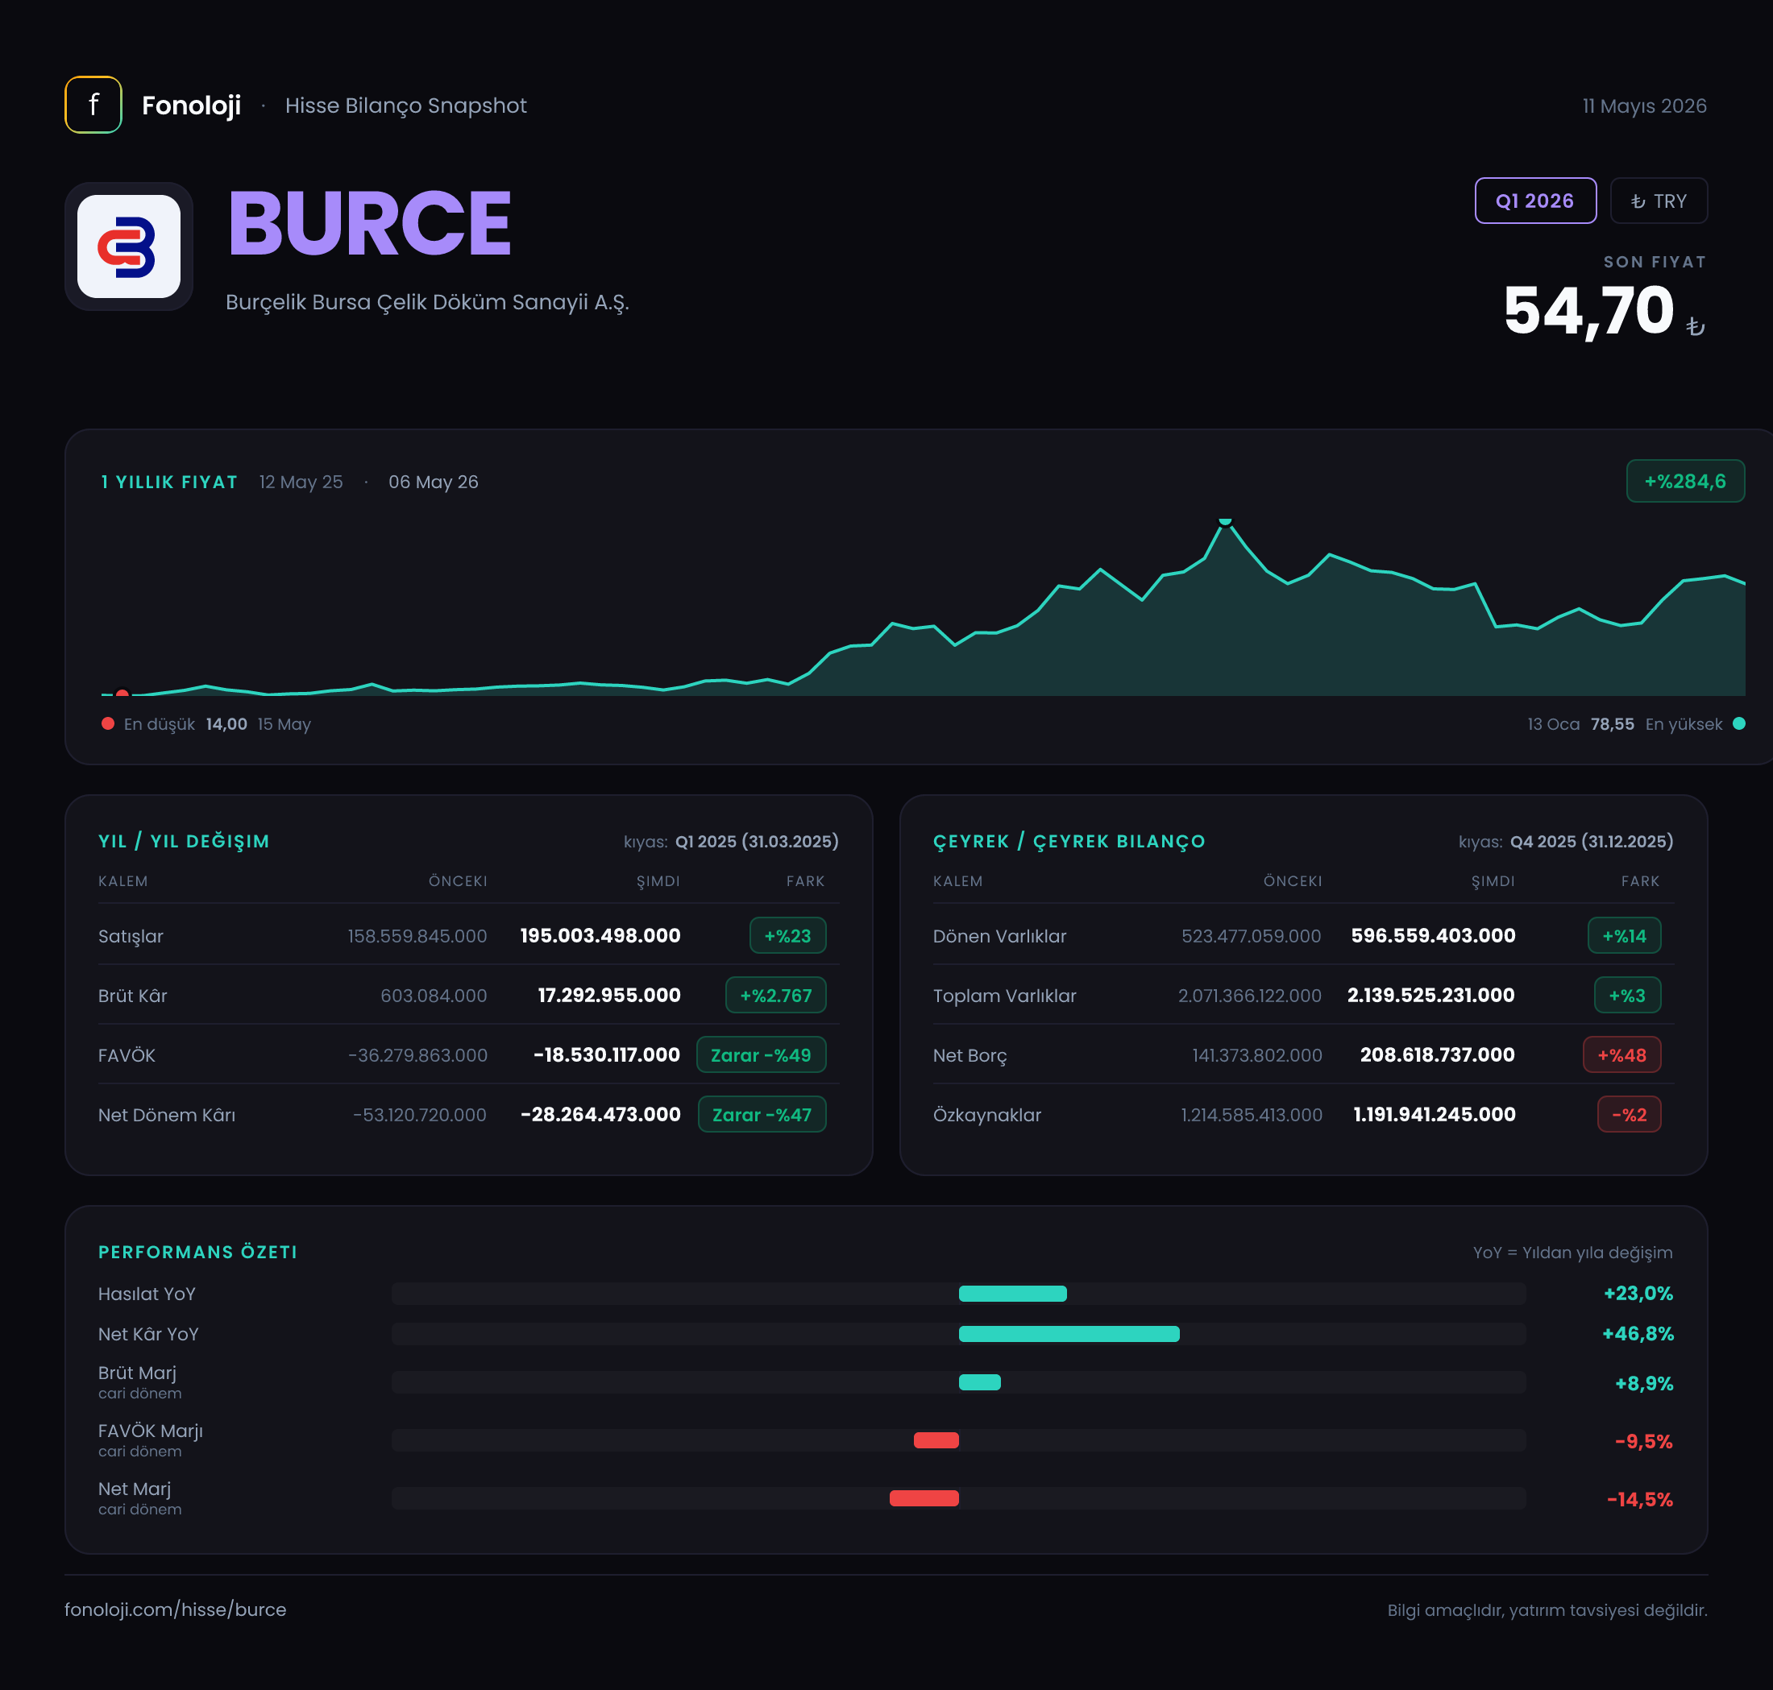This screenshot has width=1773, height=1690.
Task: Click the Özkaynaklar -%2 red badge
Action: coord(1629,1113)
